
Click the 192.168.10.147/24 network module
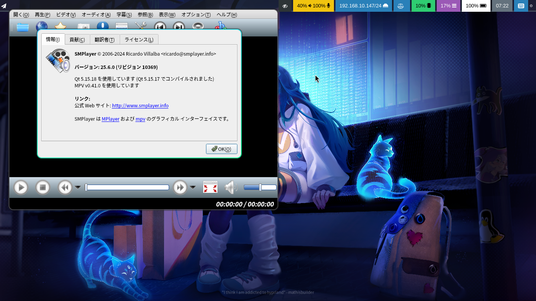coord(364,6)
